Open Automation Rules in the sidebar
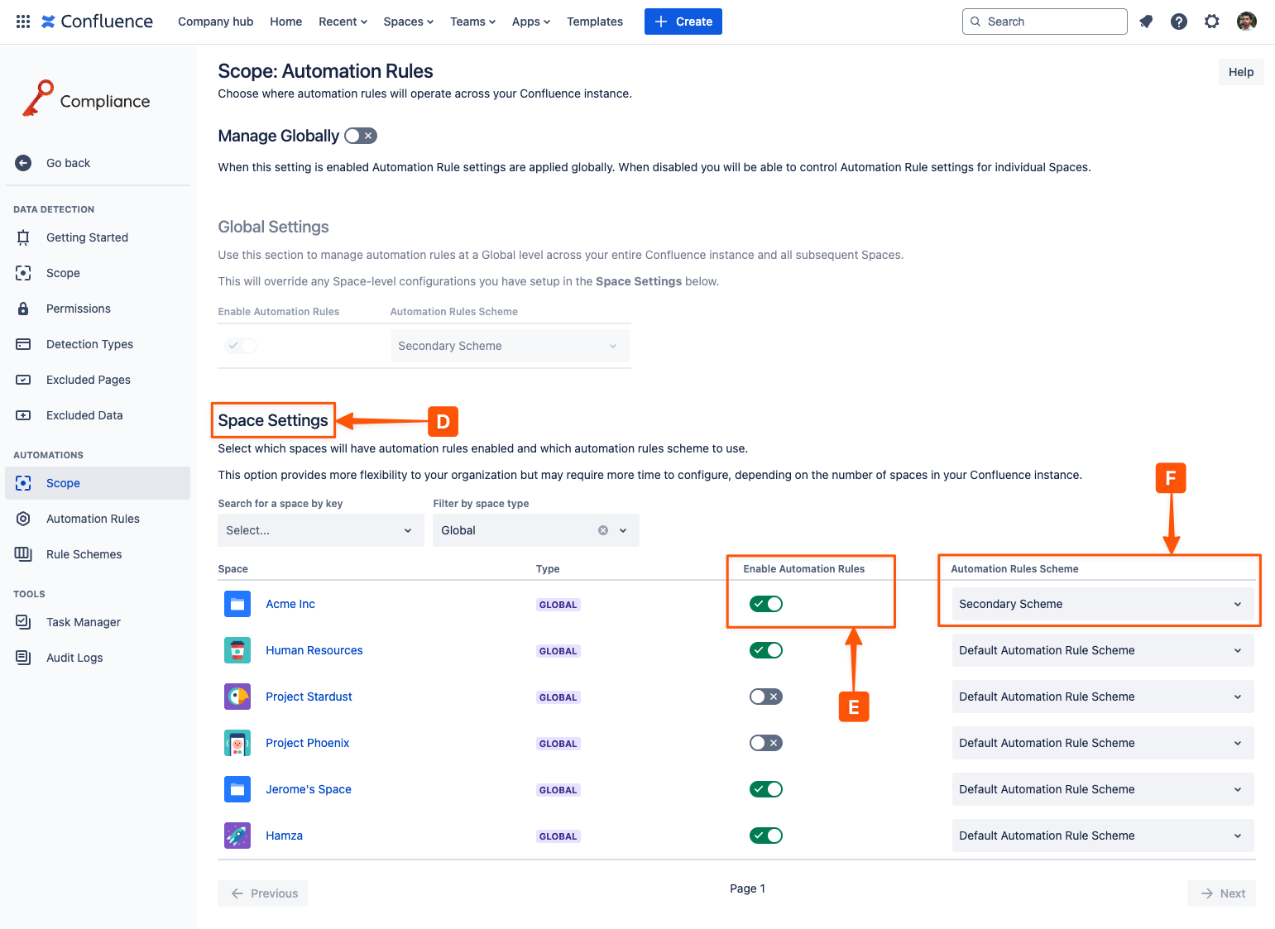The image size is (1275, 929). point(93,519)
